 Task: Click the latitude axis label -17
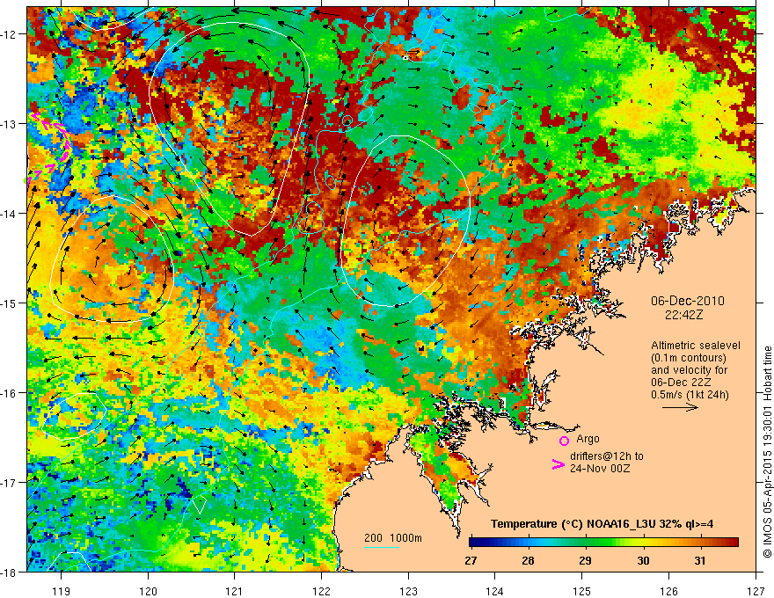(x=9, y=483)
